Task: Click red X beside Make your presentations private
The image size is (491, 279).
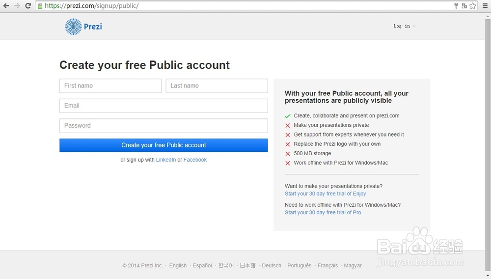Action: point(287,126)
